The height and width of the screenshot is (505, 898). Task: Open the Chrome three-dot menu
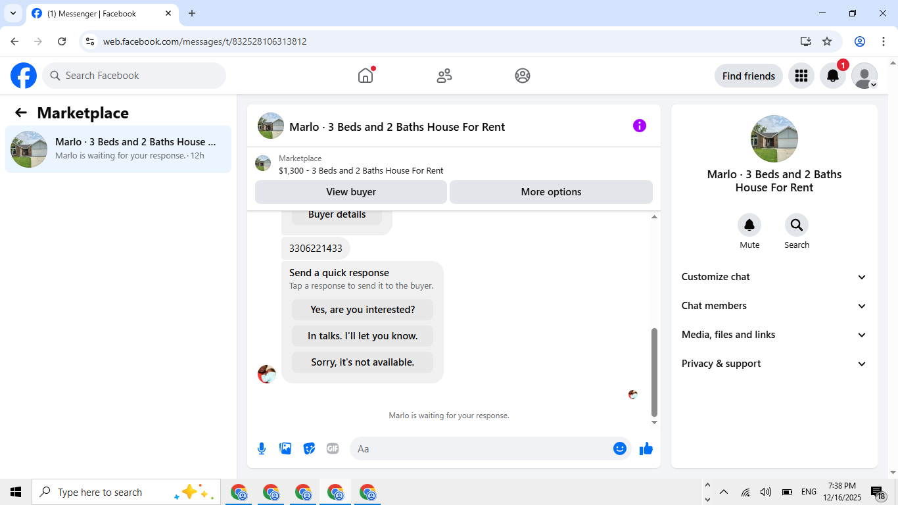click(x=884, y=41)
